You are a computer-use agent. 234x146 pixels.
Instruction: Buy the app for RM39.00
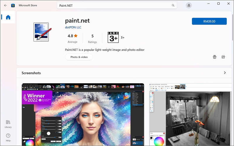[209, 21]
